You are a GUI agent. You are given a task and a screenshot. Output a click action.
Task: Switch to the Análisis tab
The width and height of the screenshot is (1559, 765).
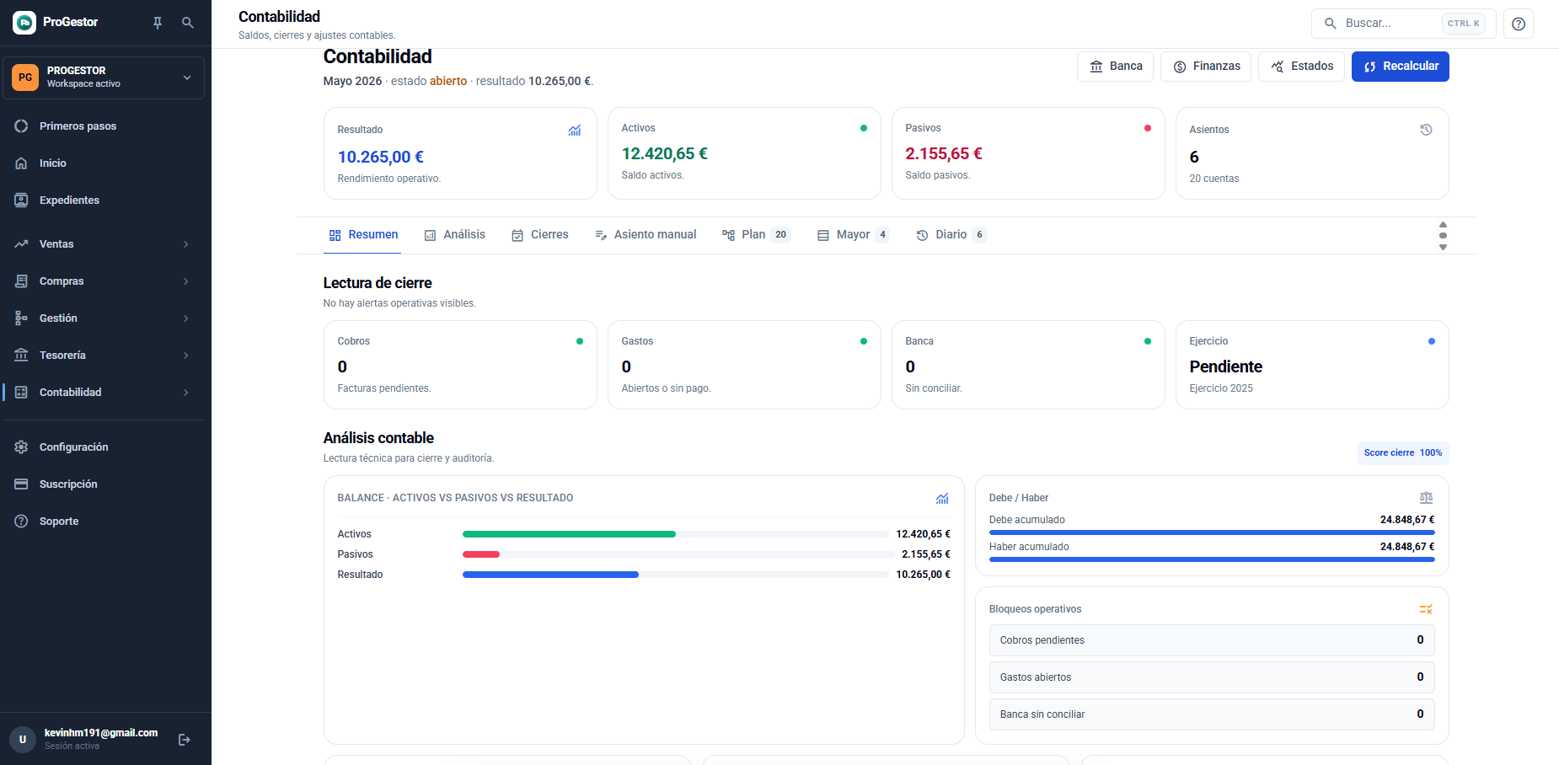pos(455,235)
